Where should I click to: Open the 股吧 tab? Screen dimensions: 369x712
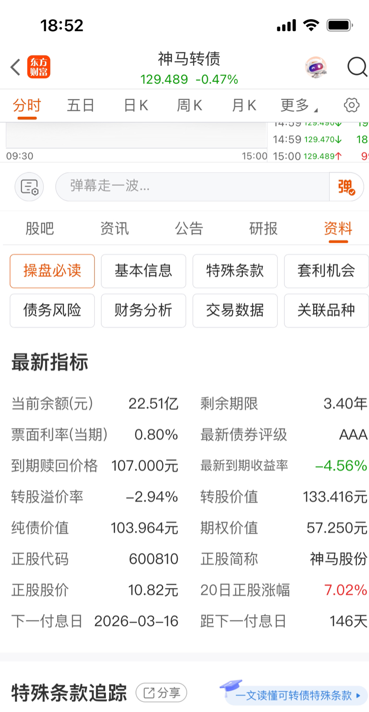click(40, 228)
